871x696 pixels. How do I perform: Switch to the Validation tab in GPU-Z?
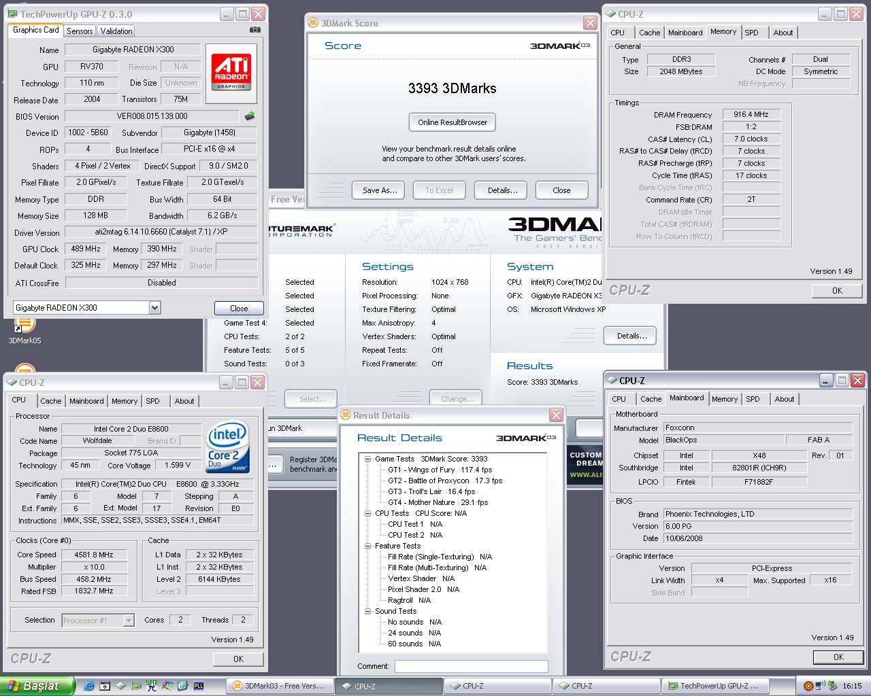pyautogui.click(x=116, y=31)
